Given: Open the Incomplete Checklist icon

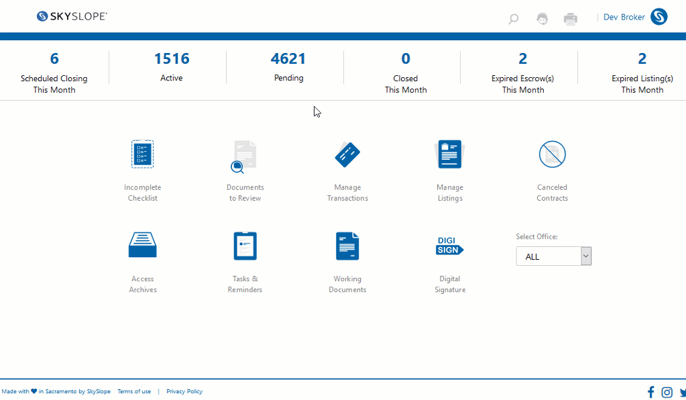Looking at the screenshot, I should click(143, 154).
